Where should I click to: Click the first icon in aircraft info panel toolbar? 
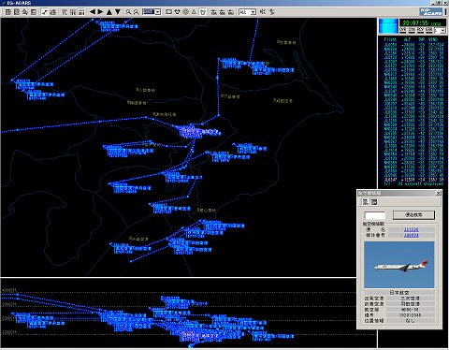pos(365,202)
